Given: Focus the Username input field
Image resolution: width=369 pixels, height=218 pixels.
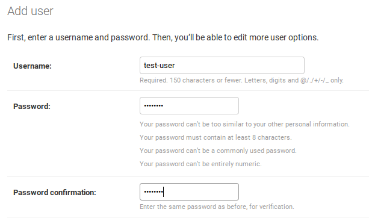Looking at the screenshot, I should click(x=222, y=65).
